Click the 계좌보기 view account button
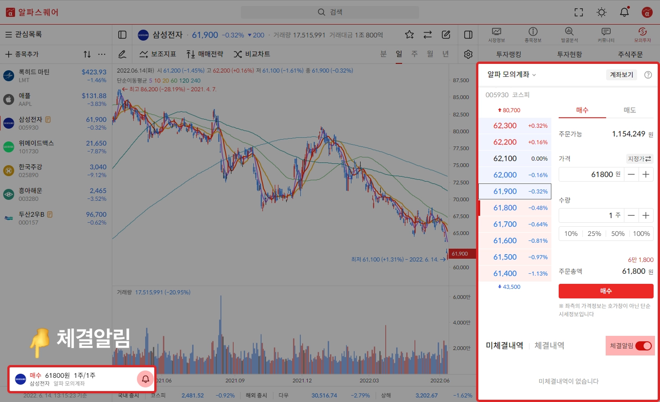Screen dimensions: 660x402 point(622,75)
